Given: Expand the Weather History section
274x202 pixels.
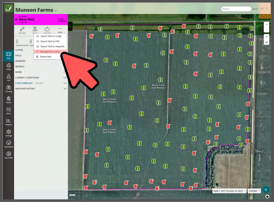Looking at the screenshot, I should click(65, 89).
